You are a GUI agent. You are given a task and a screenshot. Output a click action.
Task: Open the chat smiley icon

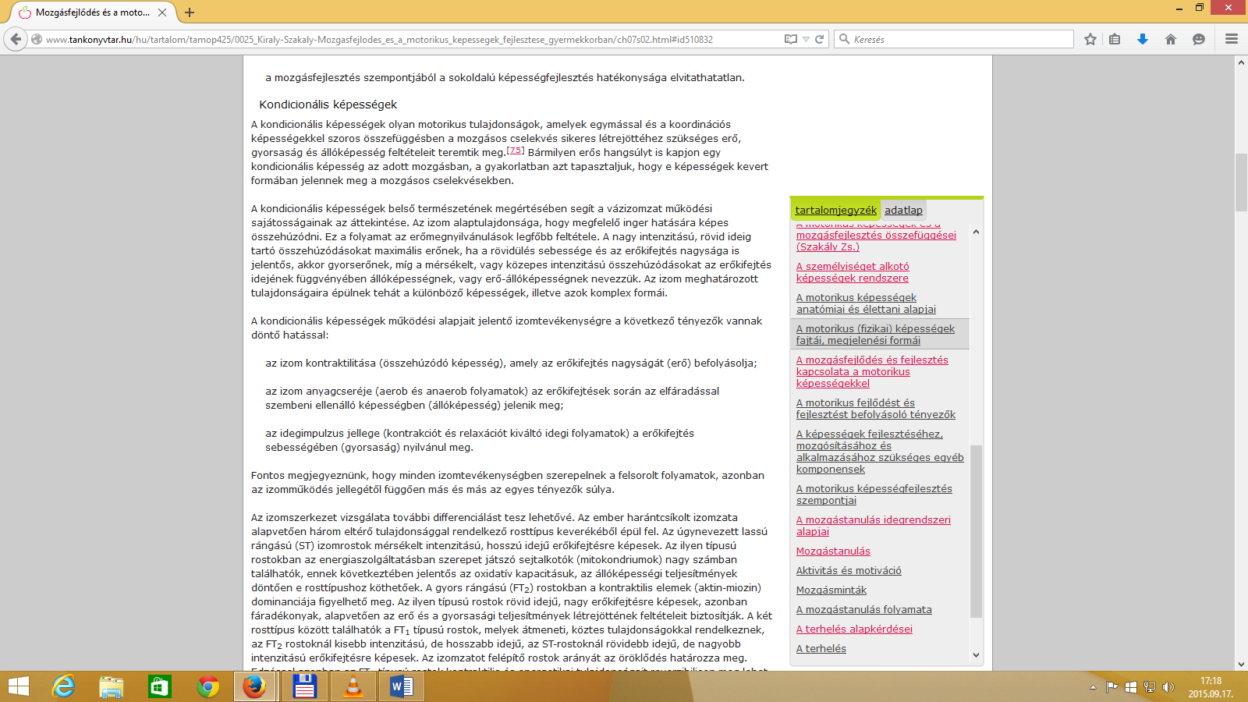1199,39
